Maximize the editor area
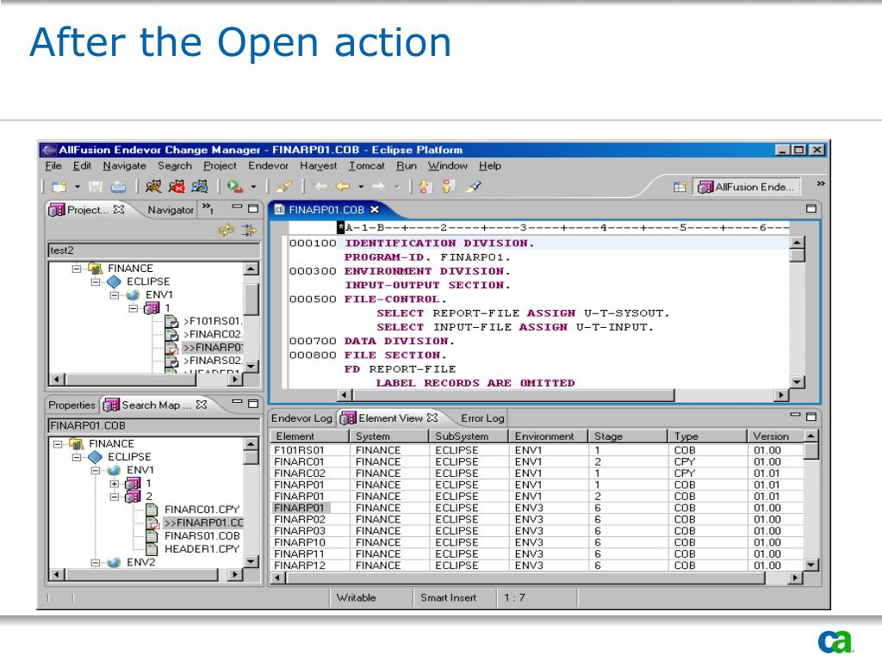Image resolution: width=882 pixels, height=661 pixels. click(811, 208)
